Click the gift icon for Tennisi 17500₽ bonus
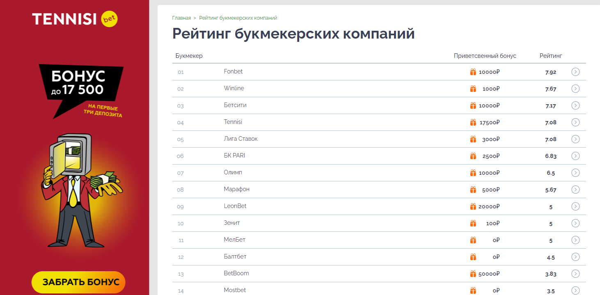Viewport: 600px width, 295px height. 474,122
